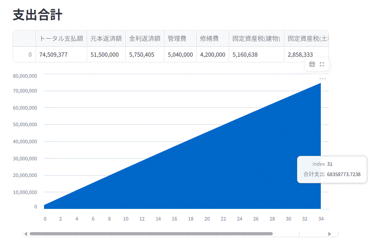Click the 固定資産税(建物) column header
This screenshot has height=243, width=377.
(256, 39)
